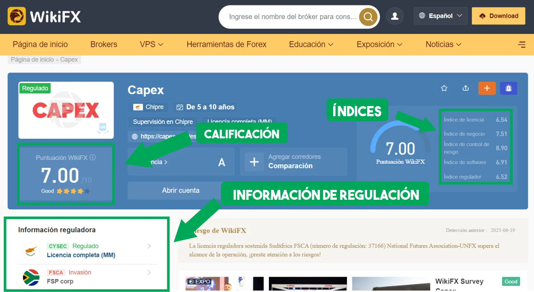Open Herramientas de Forex menu

tap(226, 44)
